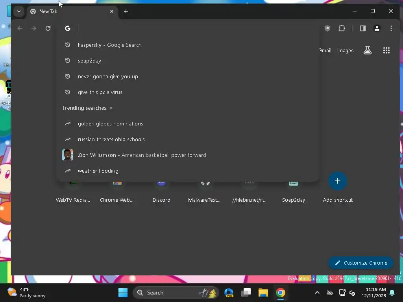Open the clock showing 11:19 AM
This screenshot has width=403, height=302.
click(x=374, y=293)
